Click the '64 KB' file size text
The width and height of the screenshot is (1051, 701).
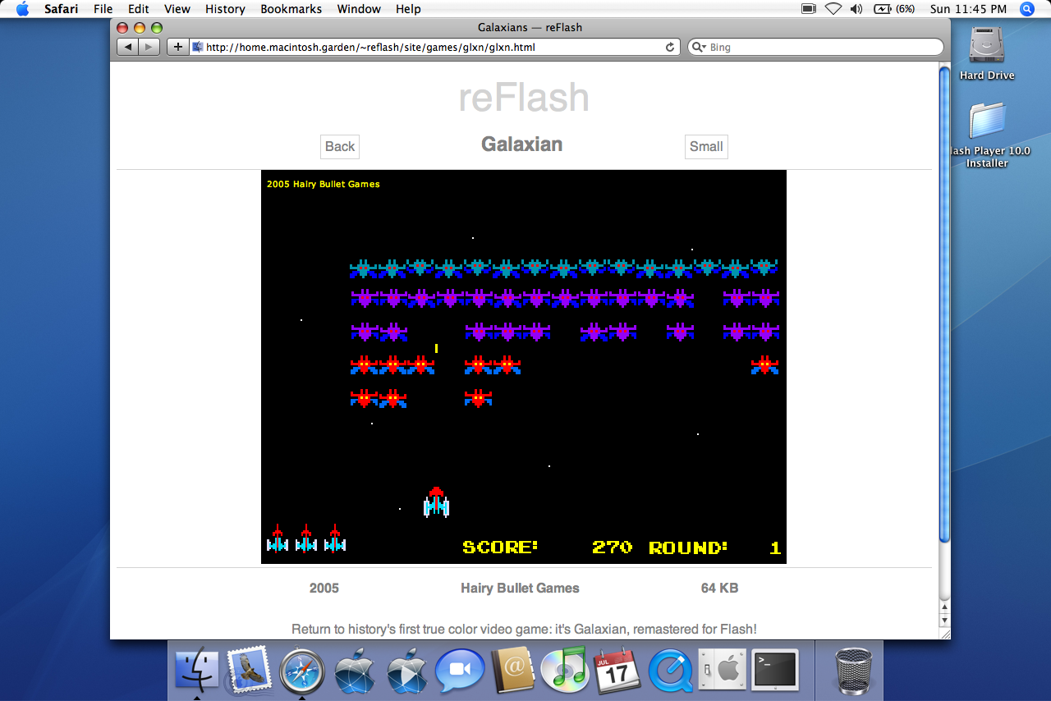click(719, 588)
